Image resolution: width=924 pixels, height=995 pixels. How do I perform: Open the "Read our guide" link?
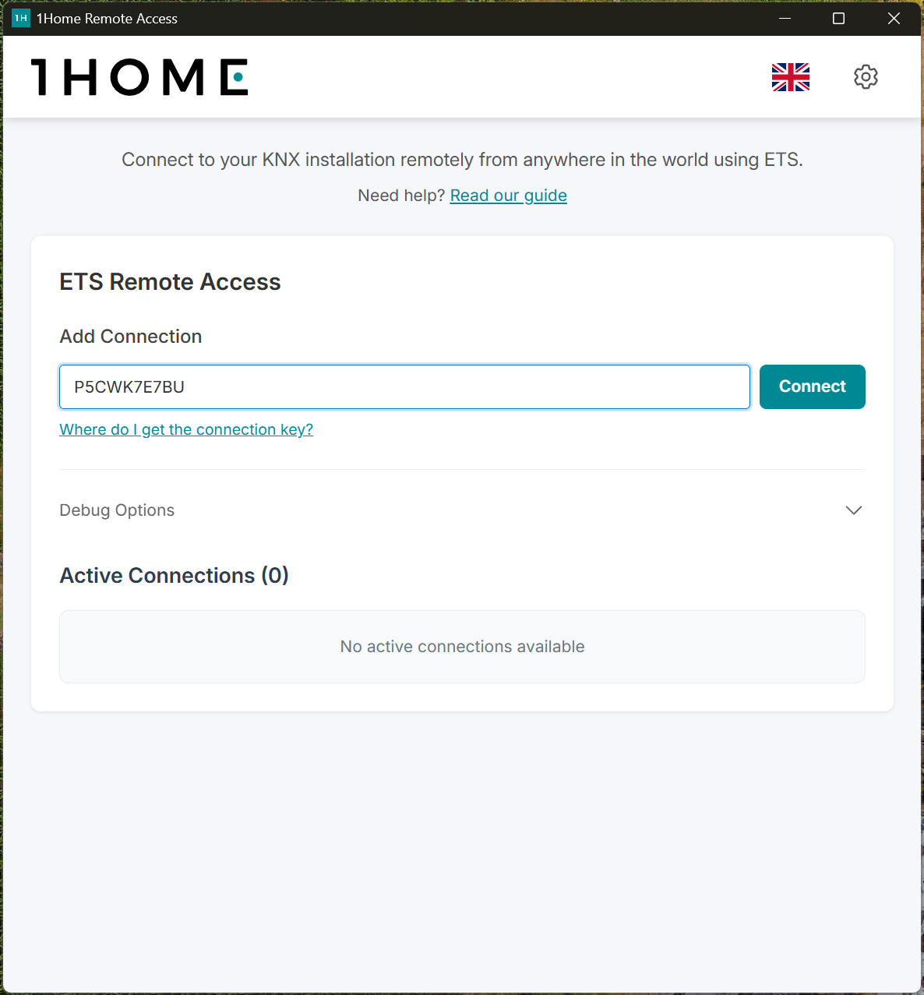coord(508,196)
